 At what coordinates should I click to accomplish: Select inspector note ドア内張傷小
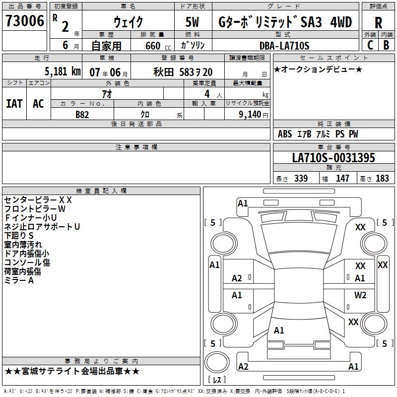pos(27,254)
